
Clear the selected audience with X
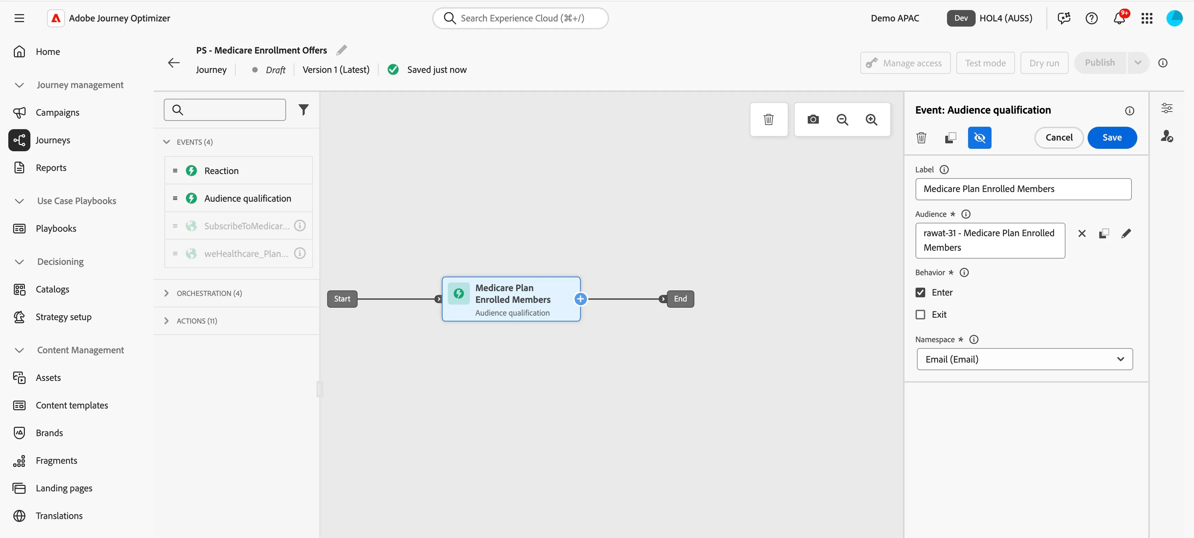pos(1082,233)
